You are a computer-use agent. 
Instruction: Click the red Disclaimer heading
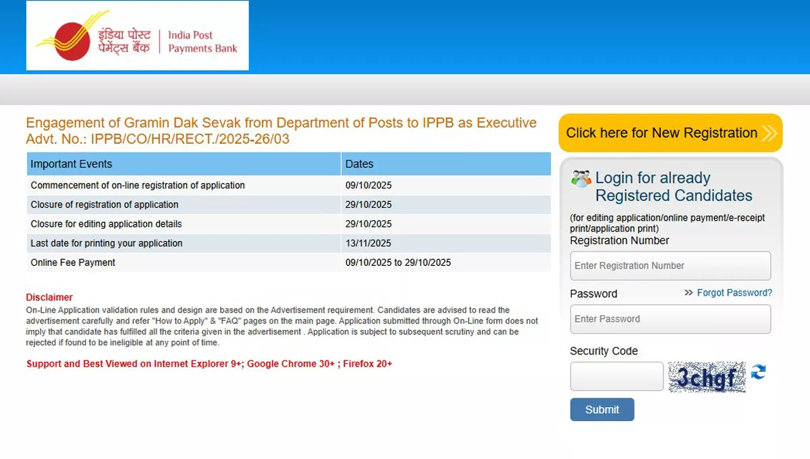[49, 297]
